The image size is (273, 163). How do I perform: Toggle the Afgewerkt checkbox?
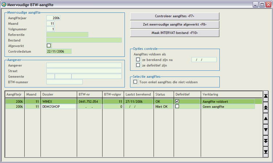pos(49,46)
